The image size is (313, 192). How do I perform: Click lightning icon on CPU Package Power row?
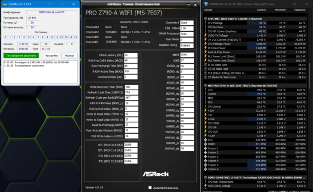click(x=205, y=44)
